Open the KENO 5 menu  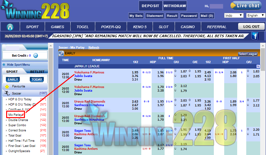tap(140, 27)
